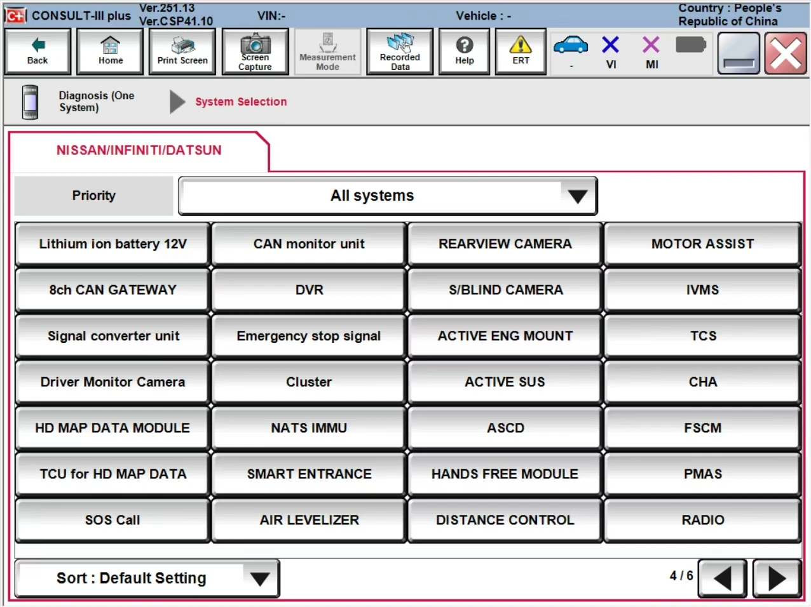This screenshot has width=811, height=607.
Task: Select 8ch CAN GATEWAY system
Action: (112, 290)
